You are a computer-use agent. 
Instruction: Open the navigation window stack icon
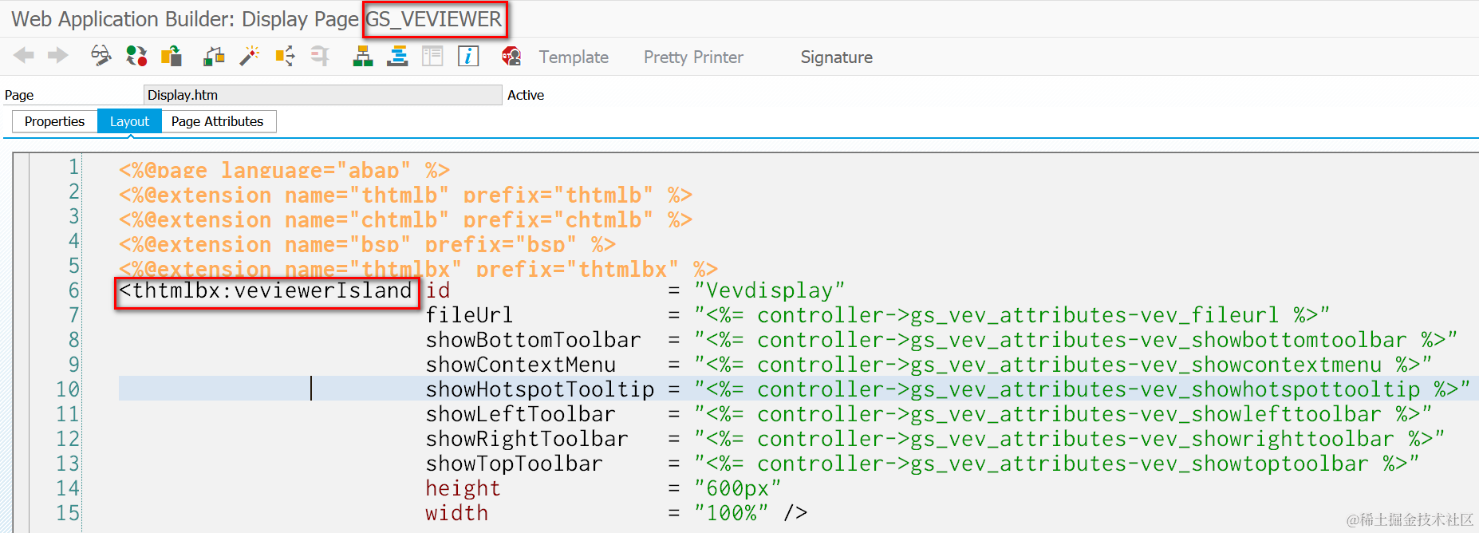click(x=397, y=56)
